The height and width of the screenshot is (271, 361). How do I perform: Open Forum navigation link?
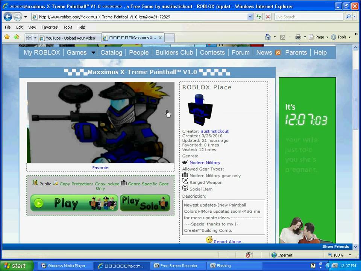pos(241,53)
